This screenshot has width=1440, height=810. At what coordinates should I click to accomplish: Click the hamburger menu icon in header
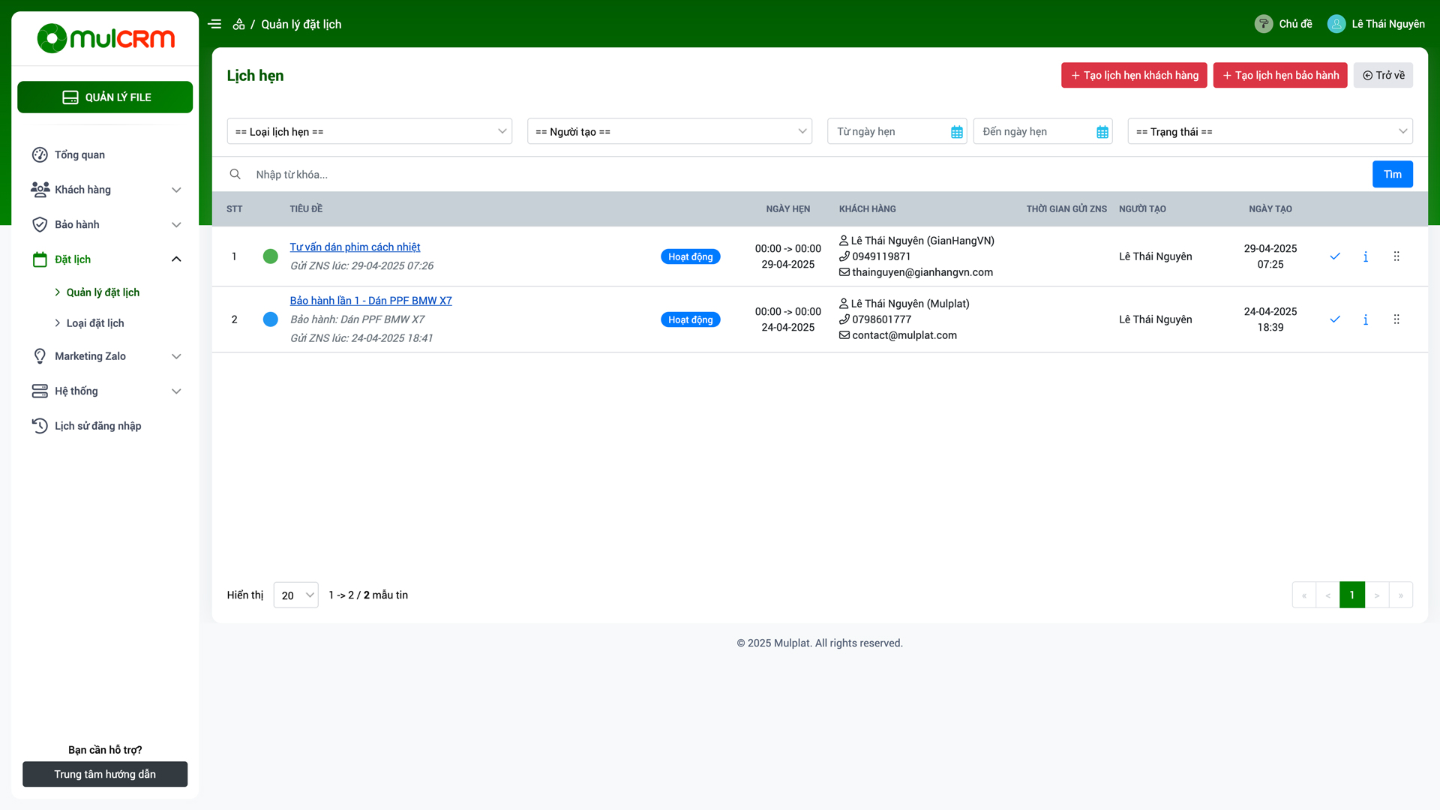tap(214, 24)
